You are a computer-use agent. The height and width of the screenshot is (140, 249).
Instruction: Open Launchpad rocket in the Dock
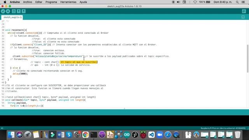pos(28,135)
